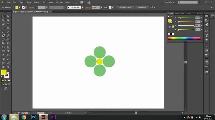The width and height of the screenshot is (215, 120).
Task: Open the Object menu
Action: click(21, 2)
